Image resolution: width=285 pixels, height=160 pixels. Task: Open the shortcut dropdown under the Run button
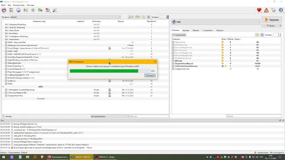point(272,26)
